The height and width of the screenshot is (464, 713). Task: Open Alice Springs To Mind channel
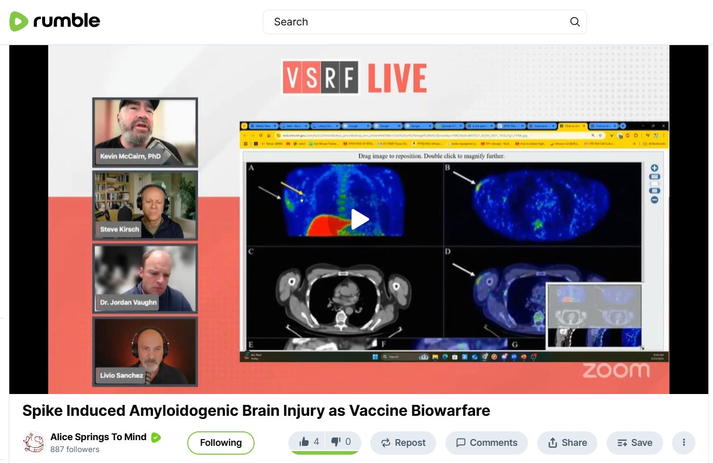[98, 437]
